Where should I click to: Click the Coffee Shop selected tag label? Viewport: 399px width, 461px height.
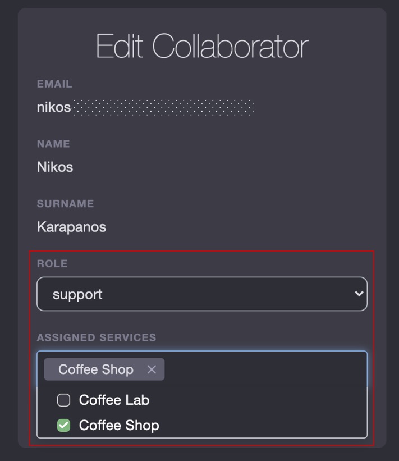(96, 369)
